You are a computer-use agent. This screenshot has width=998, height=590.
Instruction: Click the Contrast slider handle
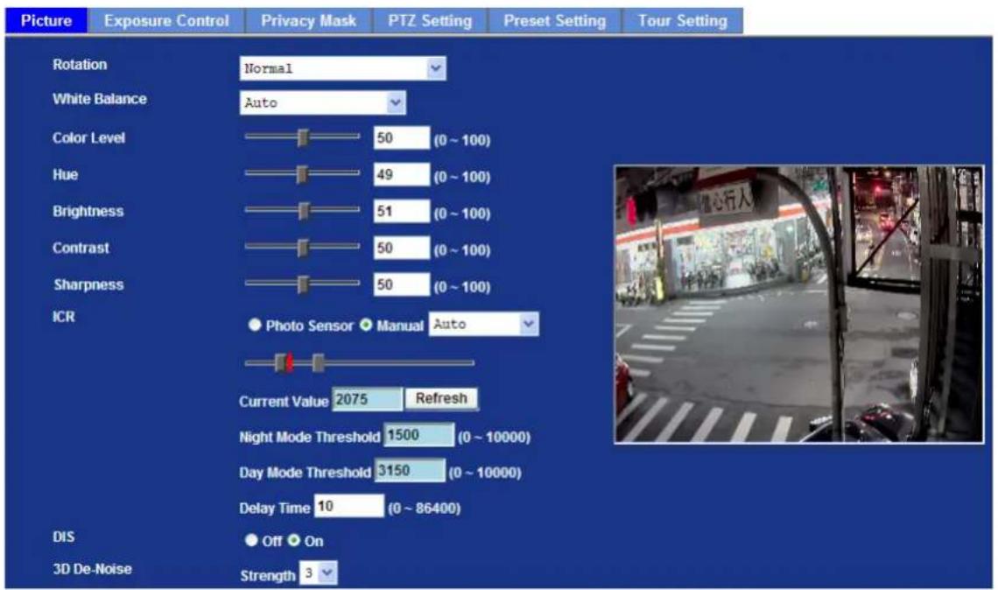(x=303, y=248)
